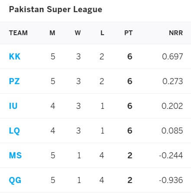Open the KK team link
The width and height of the screenshot is (191, 193).
(x=15, y=56)
